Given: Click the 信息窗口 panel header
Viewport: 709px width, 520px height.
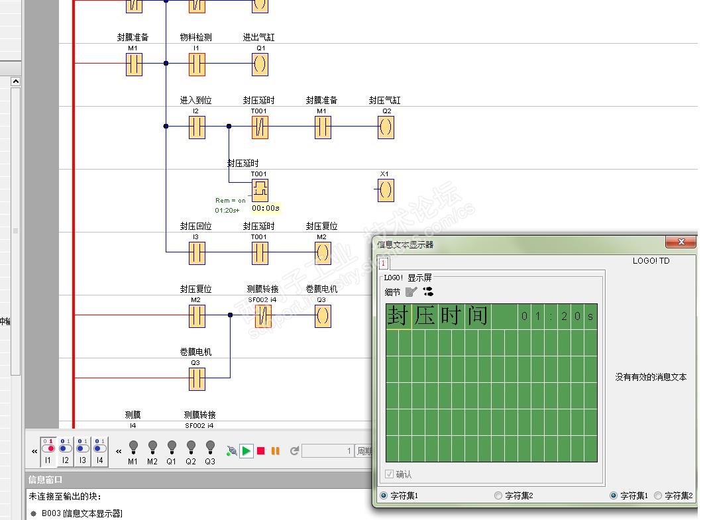Looking at the screenshot, I should [x=198, y=480].
